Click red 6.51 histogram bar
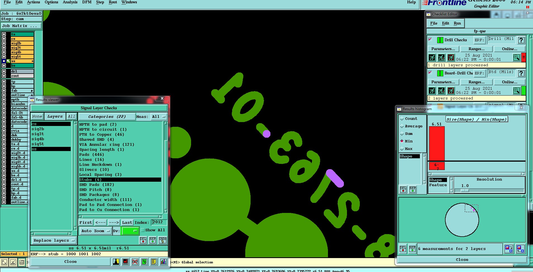This screenshot has height=272, width=533. (437, 143)
